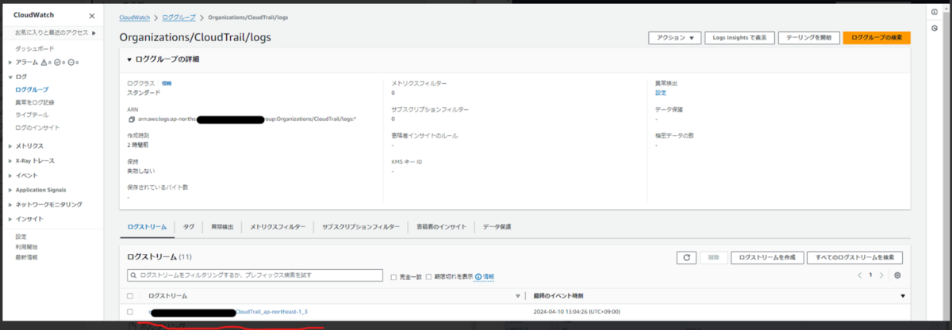This screenshot has height=330, width=952.
Task: Switch to サブスクリプションフィルター tab
Action: click(x=361, y=226)
